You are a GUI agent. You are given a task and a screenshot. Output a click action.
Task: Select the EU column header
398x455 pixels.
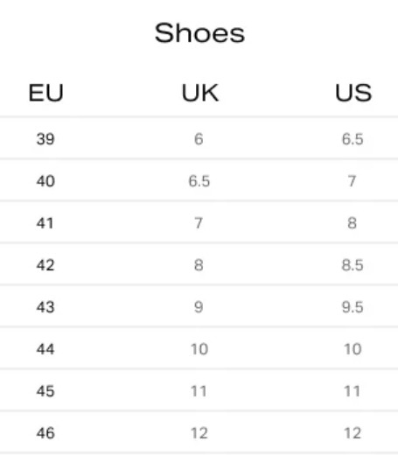tap(45, 93)
